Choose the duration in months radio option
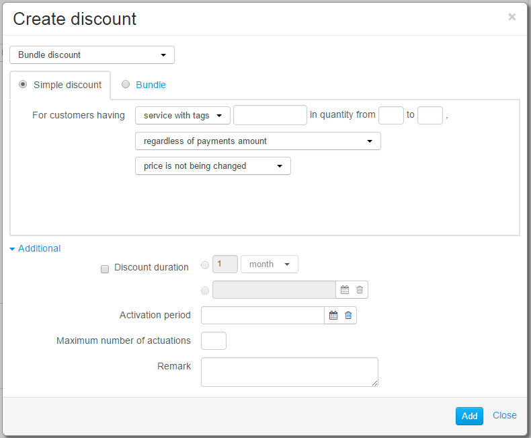 click(x=205, y=265)
